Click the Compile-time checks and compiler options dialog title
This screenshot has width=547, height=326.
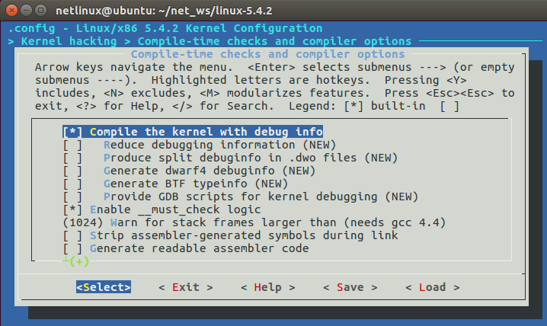(x=268, y=54)
